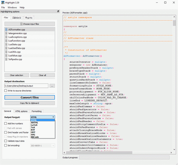Click the Highlight app icon in title bar
This screenshot has height=165, width=178.
pos(3,2)
